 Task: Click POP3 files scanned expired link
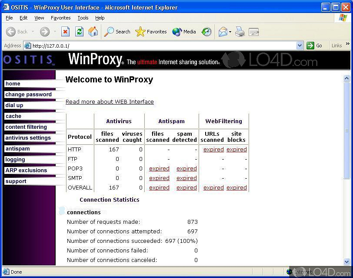[x=159, y=169]
